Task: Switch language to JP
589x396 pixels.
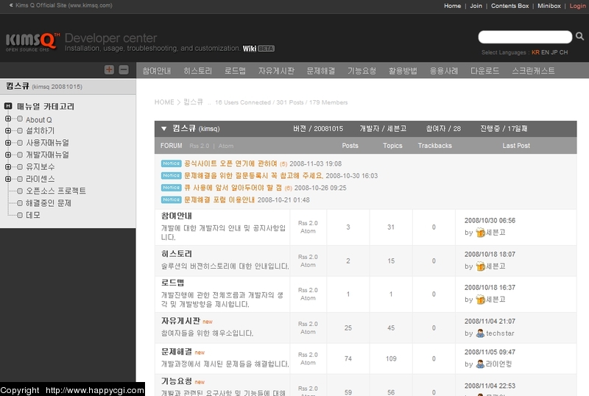Action: tap(554, 52)
